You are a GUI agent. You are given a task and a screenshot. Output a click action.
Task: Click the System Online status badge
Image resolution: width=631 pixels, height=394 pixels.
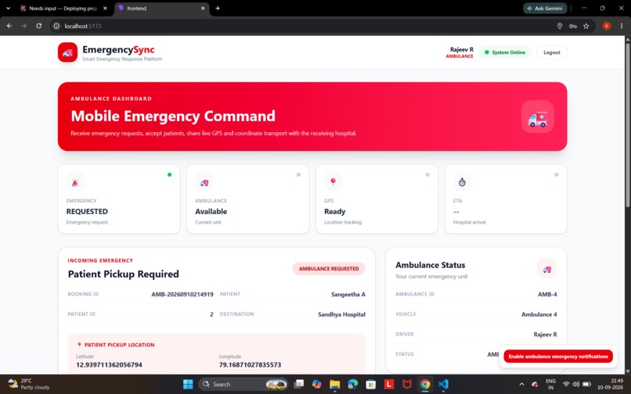[505, 52]
